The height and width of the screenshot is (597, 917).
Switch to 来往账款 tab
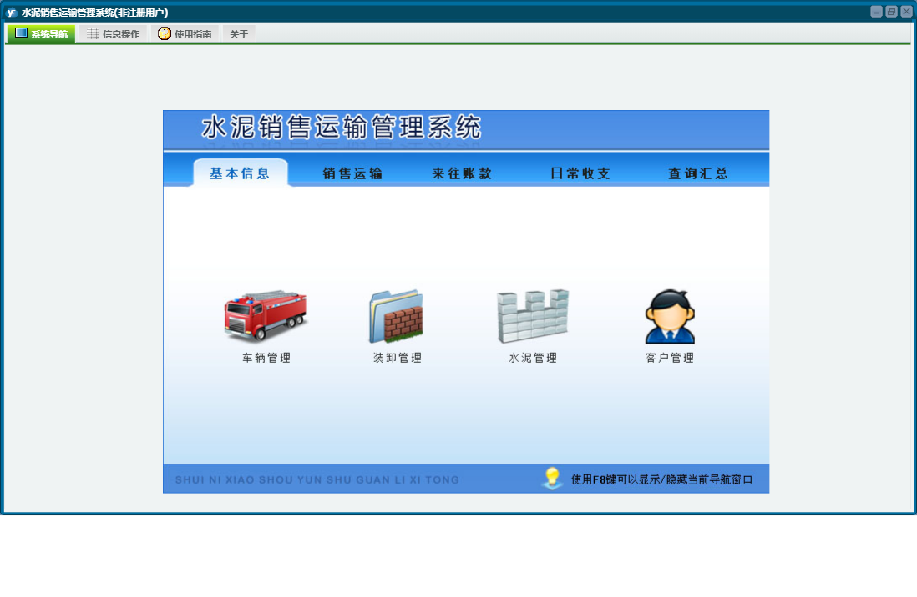(462, 173)
